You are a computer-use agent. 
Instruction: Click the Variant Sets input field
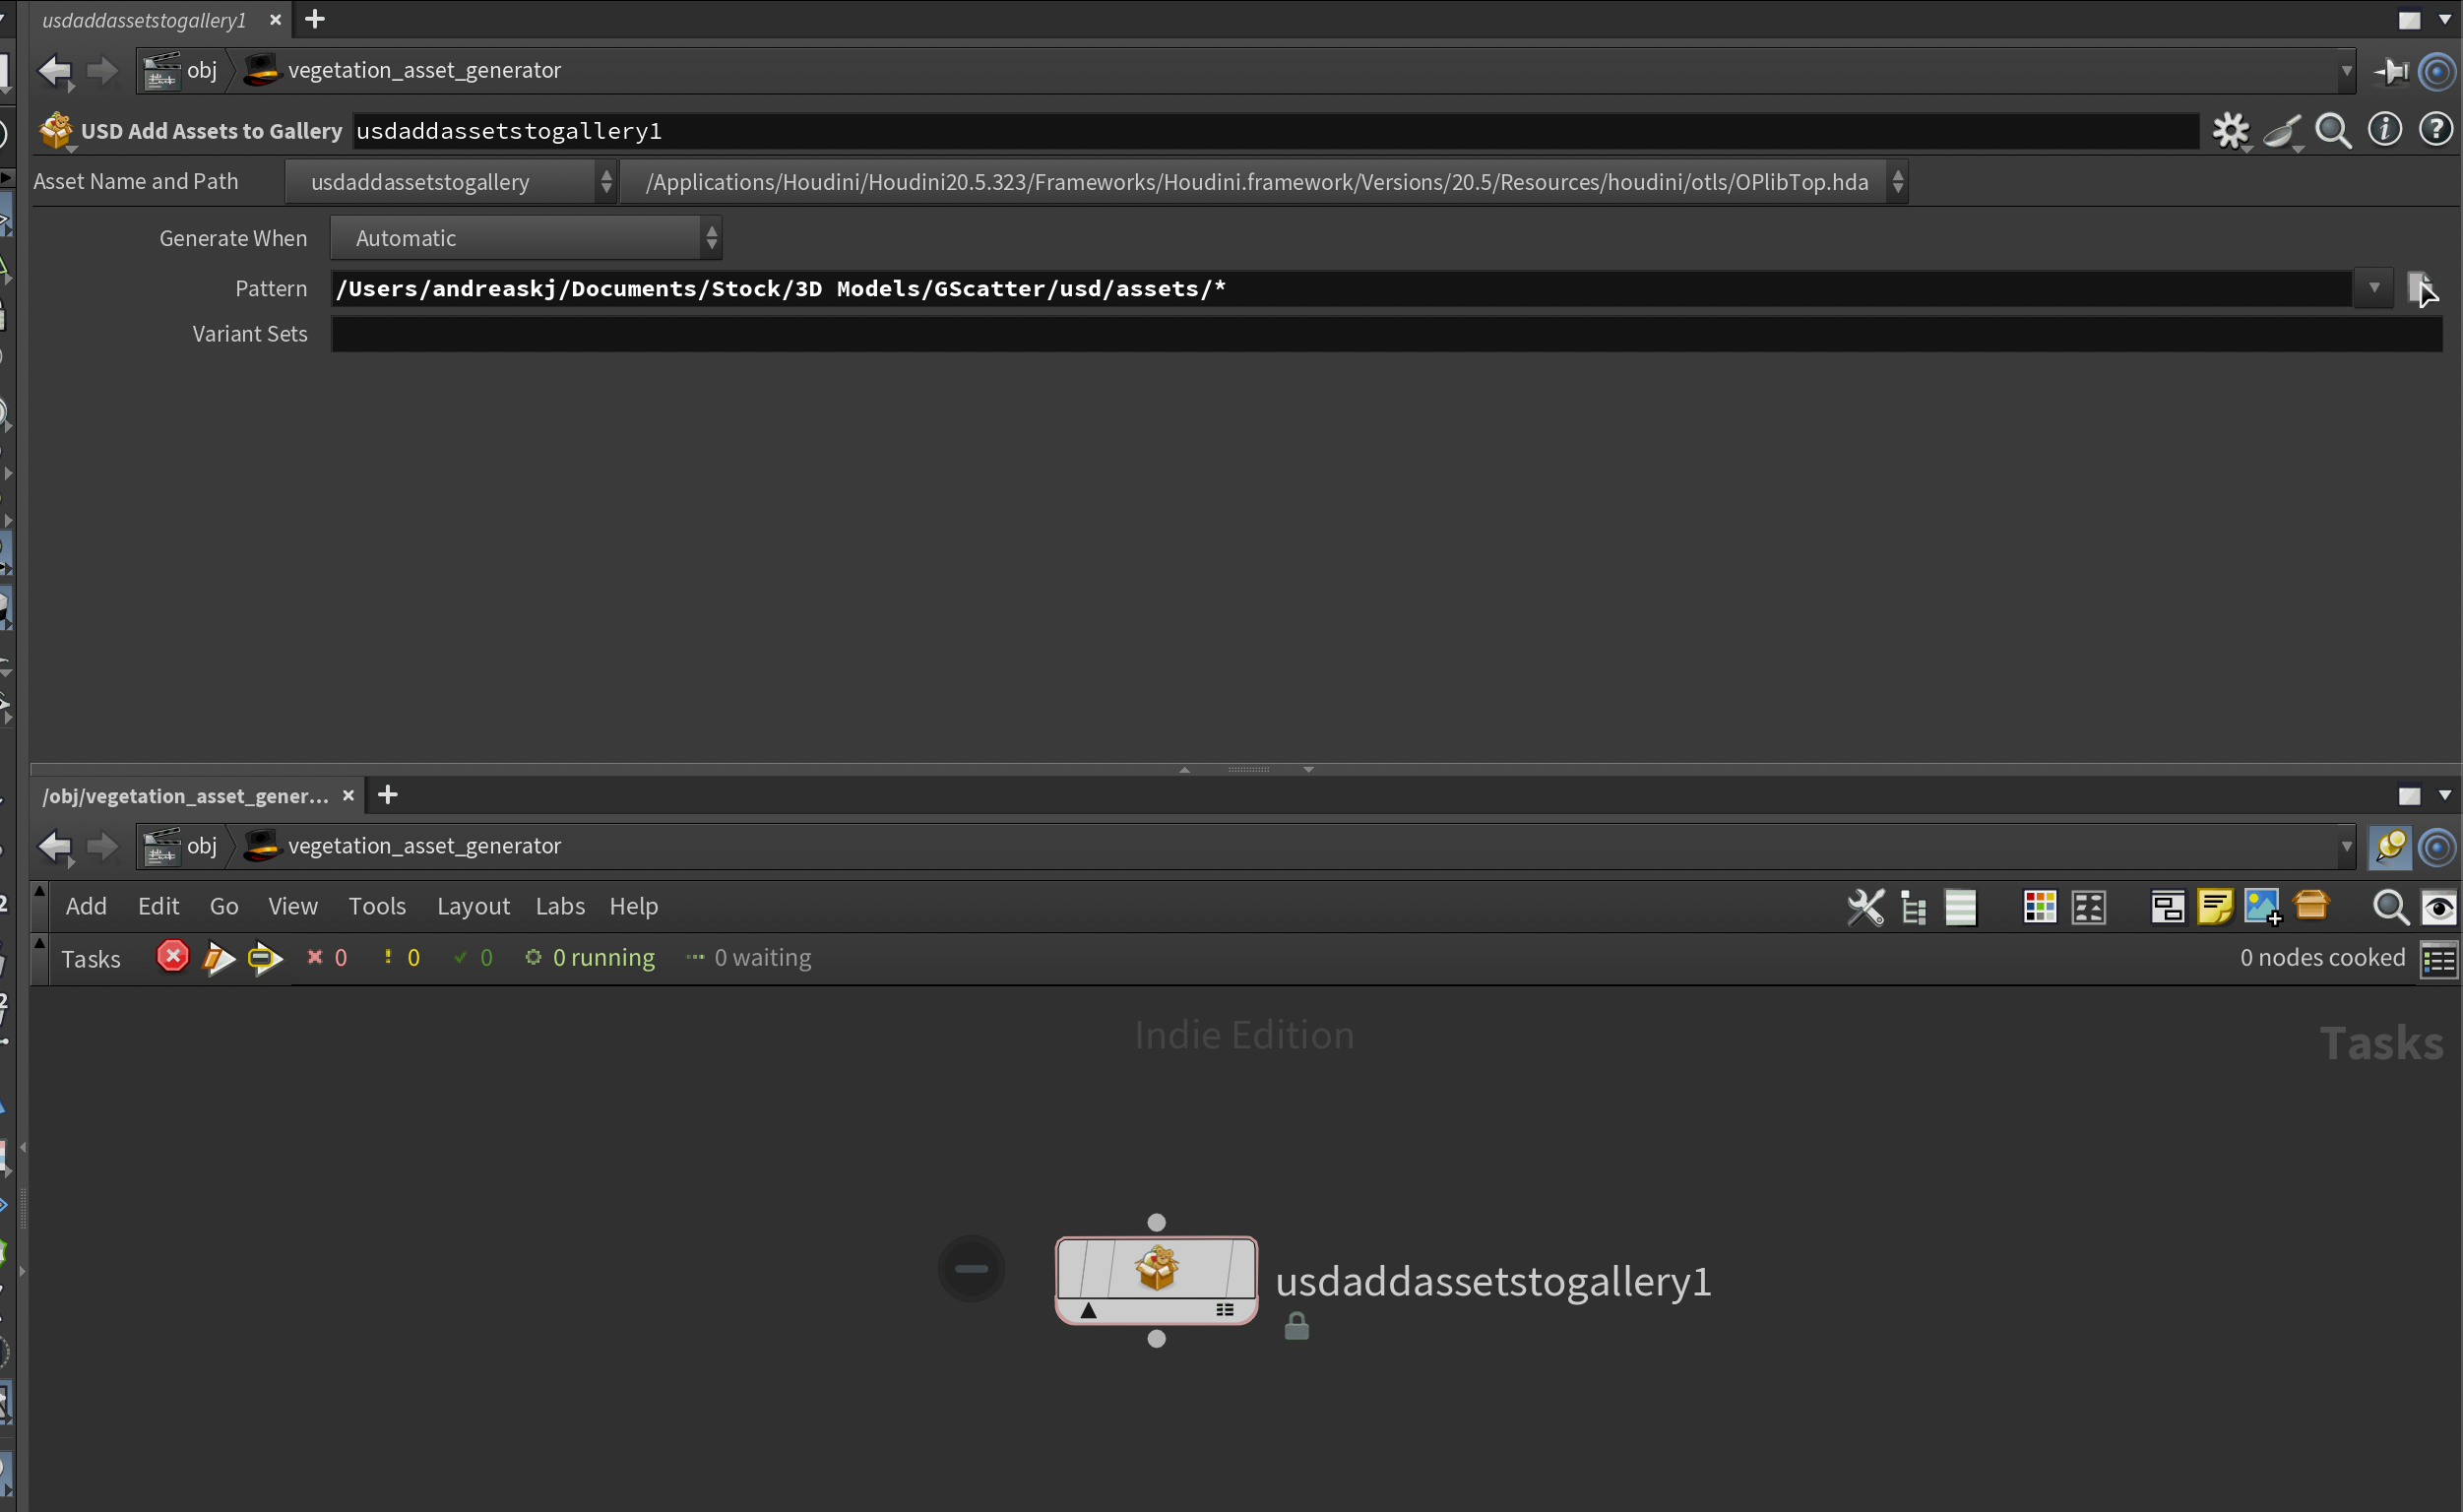(x=1385, y=334)
